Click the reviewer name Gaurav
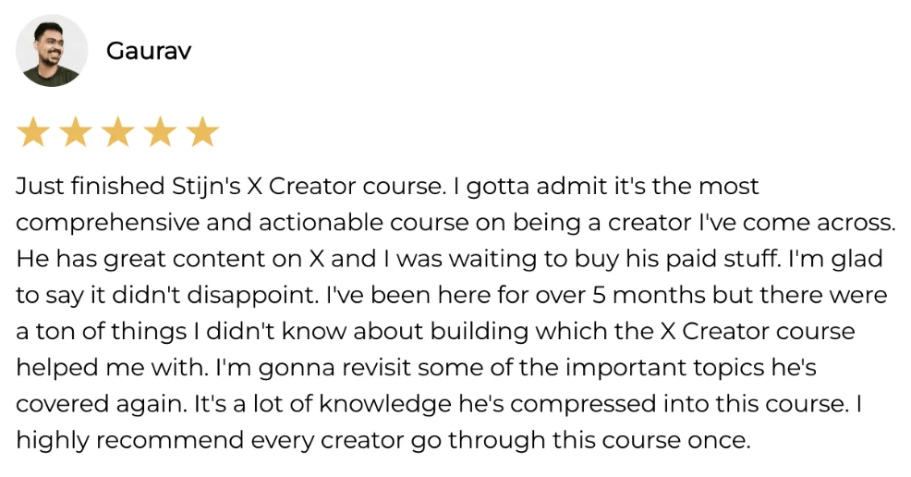 149,51
